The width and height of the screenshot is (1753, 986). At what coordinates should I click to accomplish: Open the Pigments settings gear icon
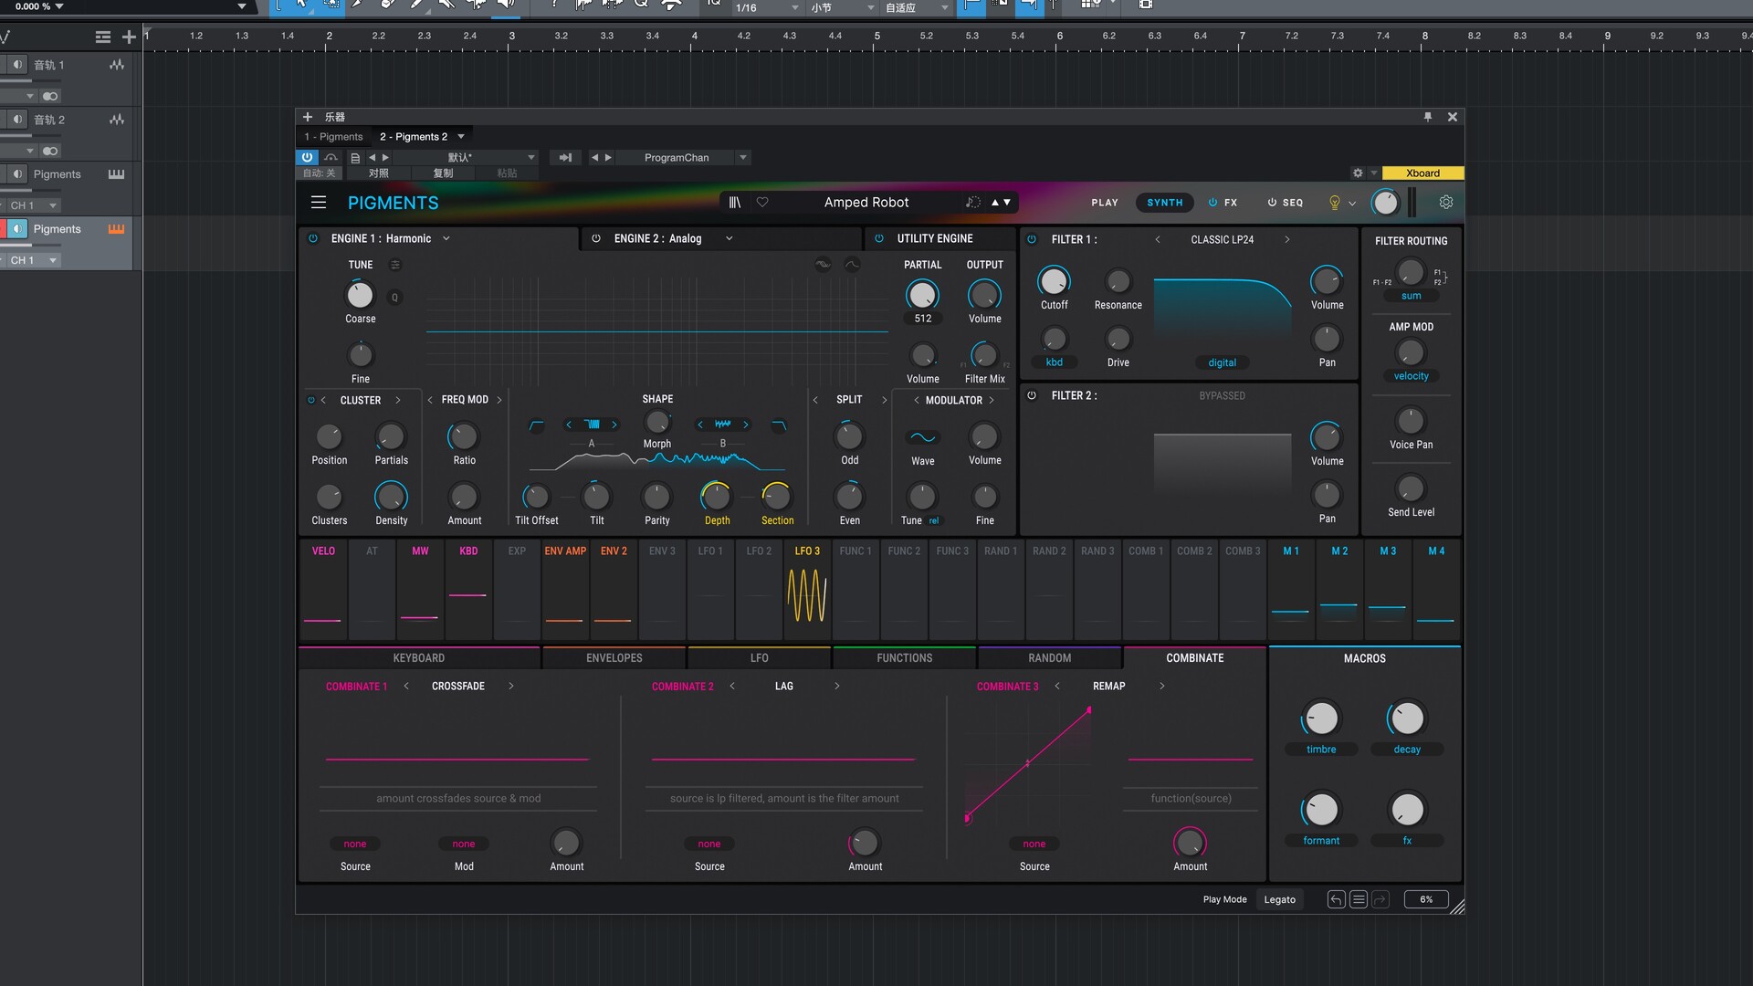[1446, 203]
